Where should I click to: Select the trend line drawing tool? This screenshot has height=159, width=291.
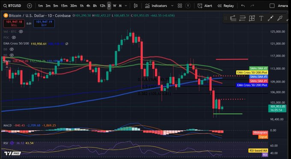tap(270, 18)
